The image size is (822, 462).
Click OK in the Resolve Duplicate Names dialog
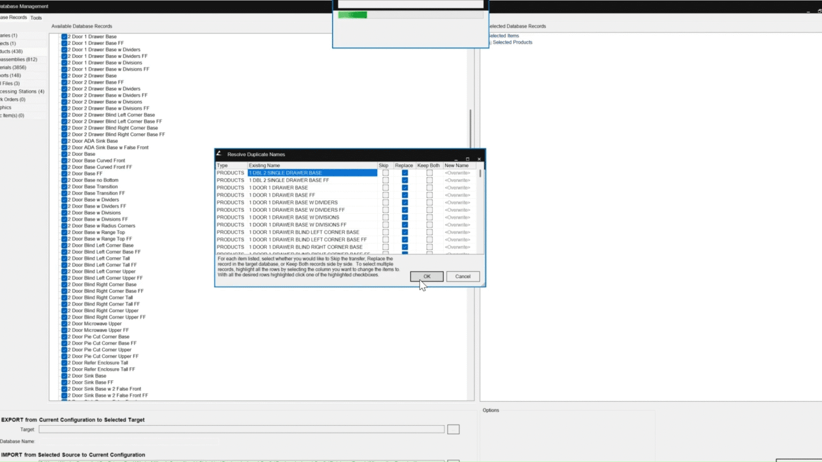tap(427, 276)
